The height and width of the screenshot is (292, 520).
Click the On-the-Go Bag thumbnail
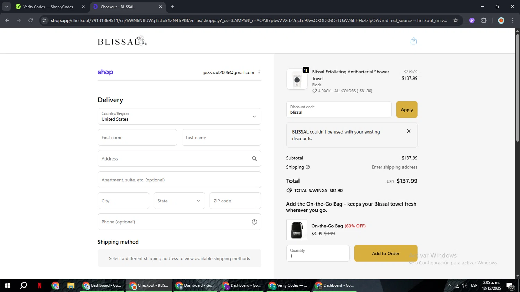[x=296, y=230]
